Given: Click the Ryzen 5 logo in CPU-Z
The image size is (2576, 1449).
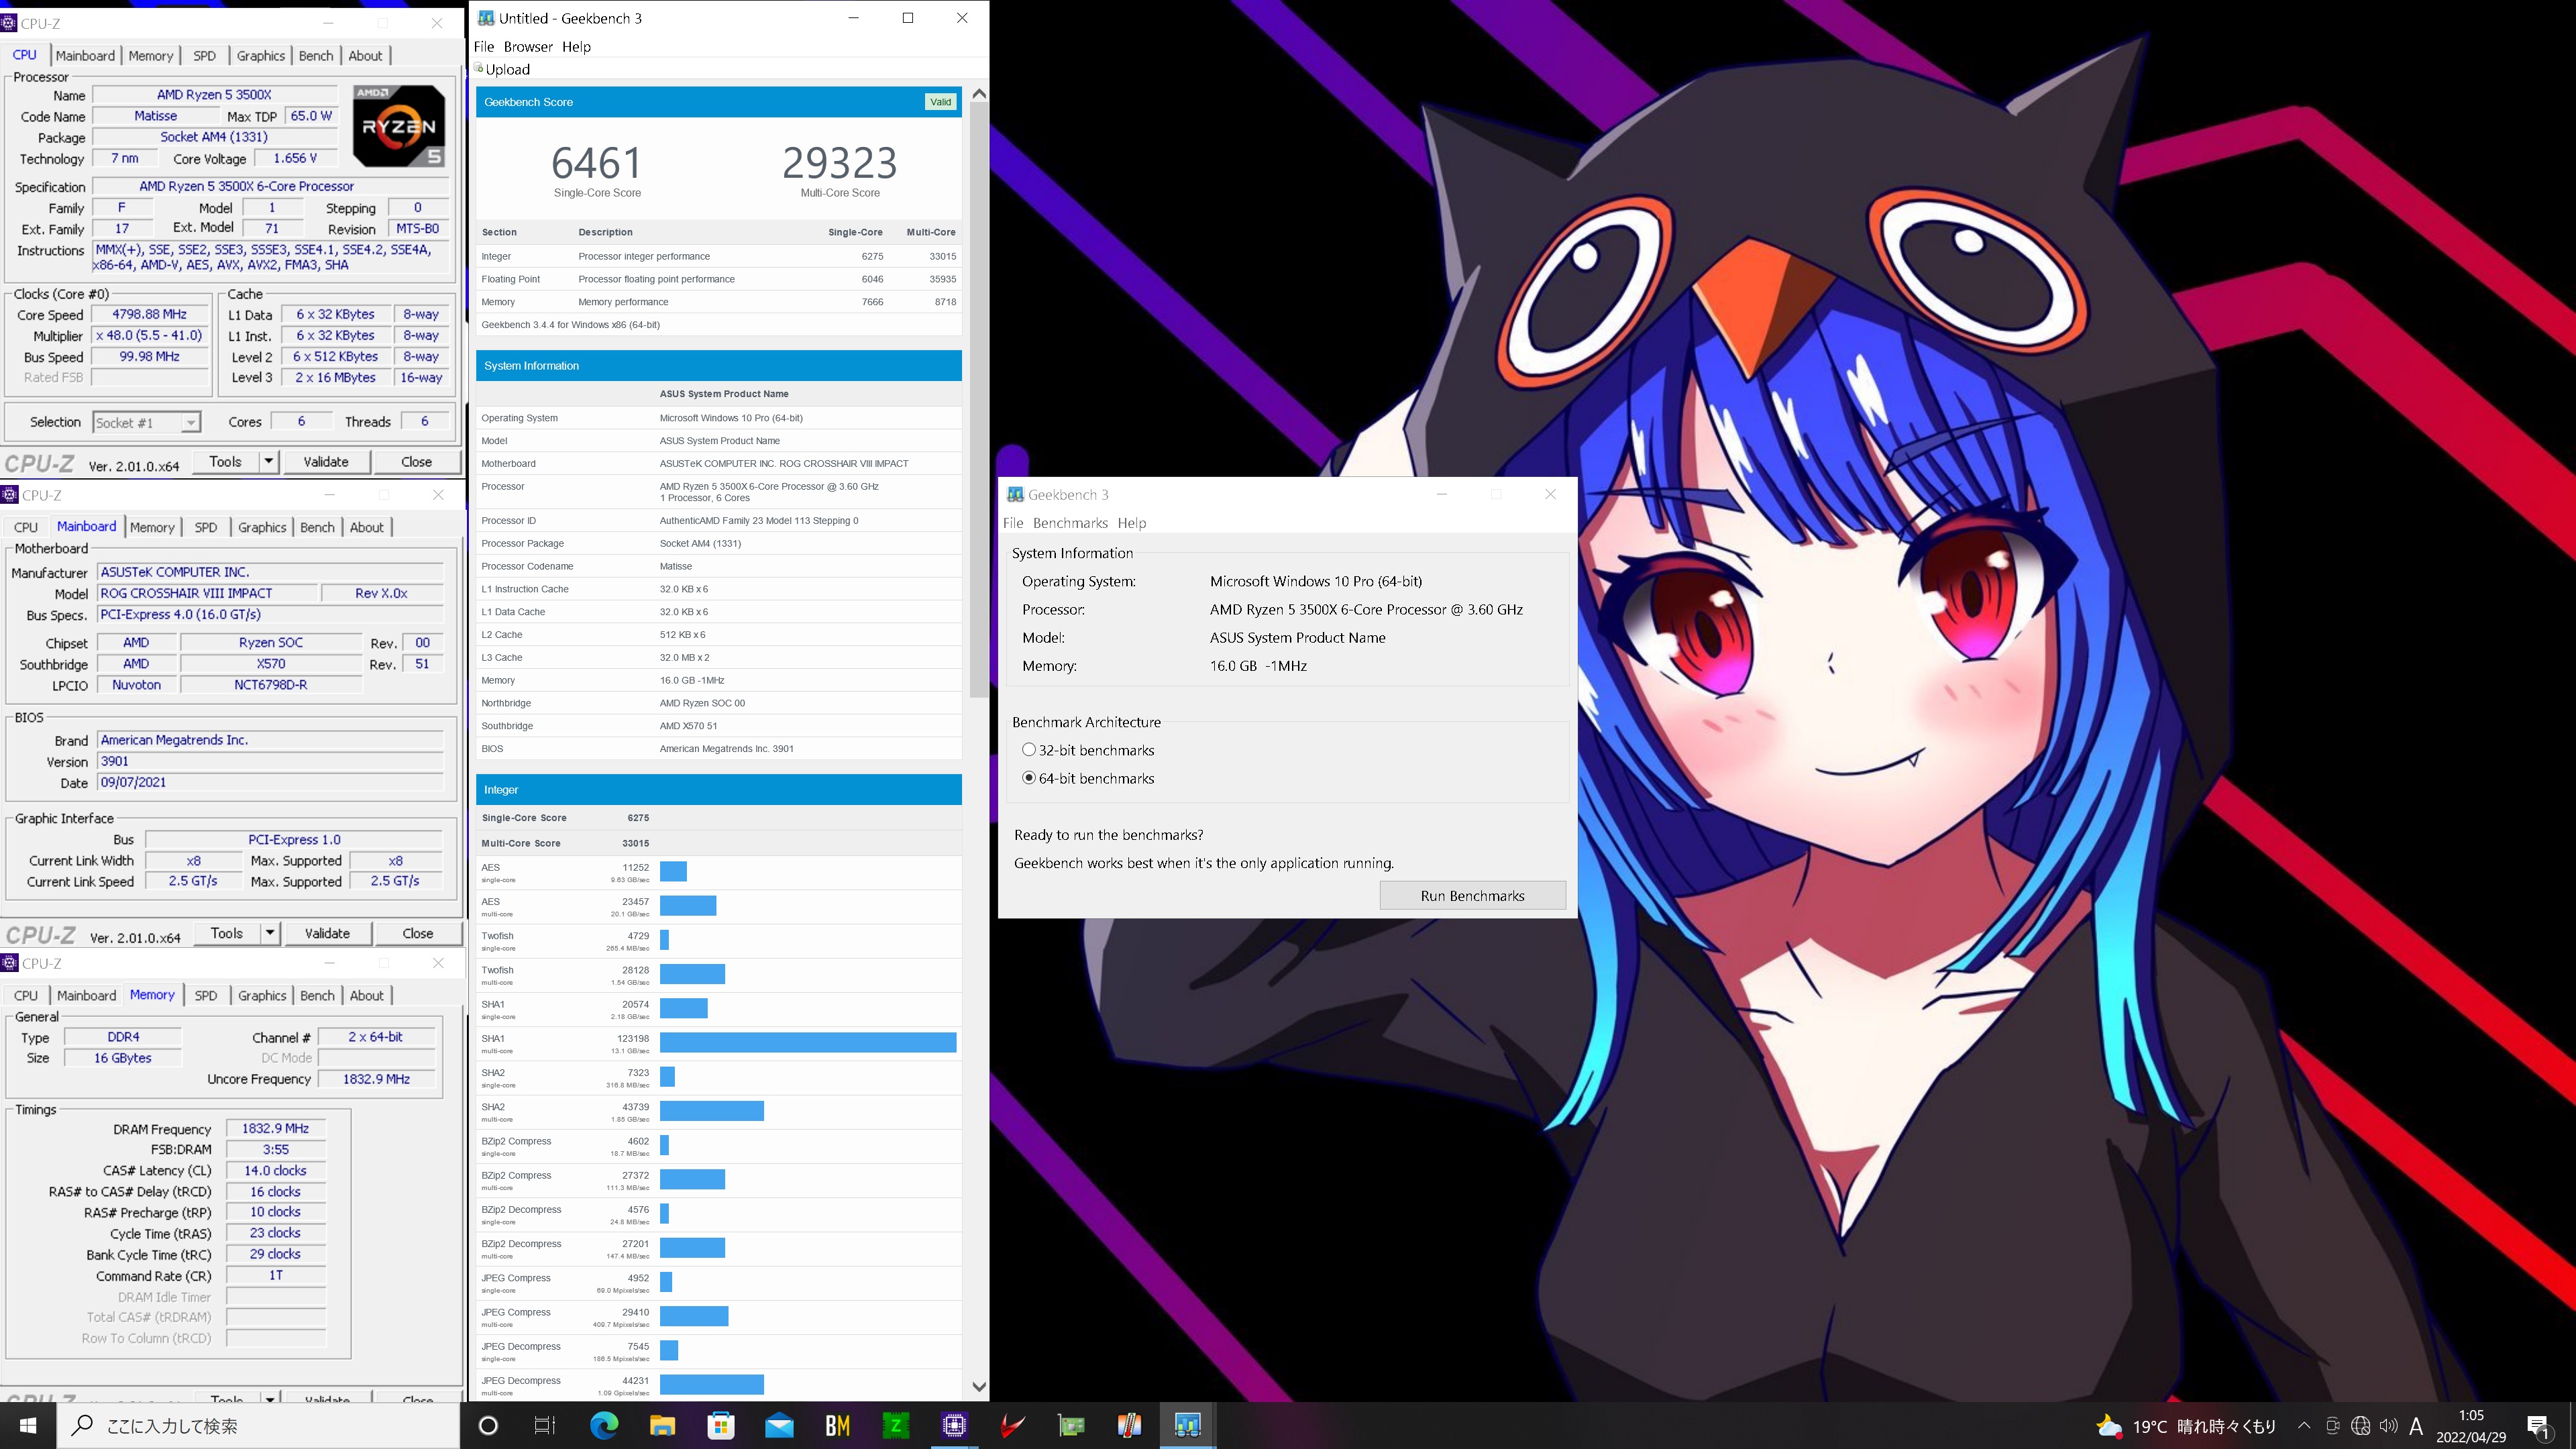Looking at the screenshot, I should [x=399, y=126].
